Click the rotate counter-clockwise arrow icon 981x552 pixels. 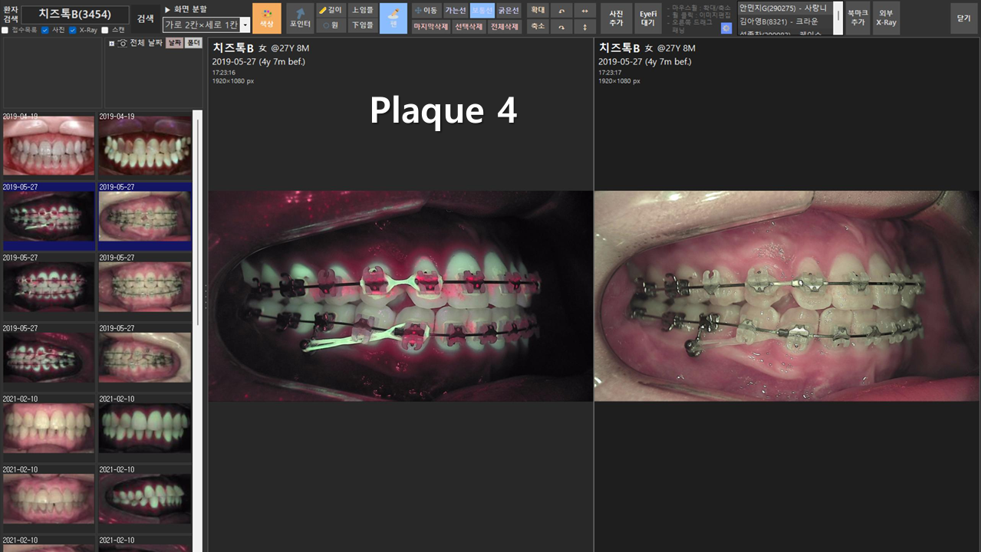(x=561, y=11)
